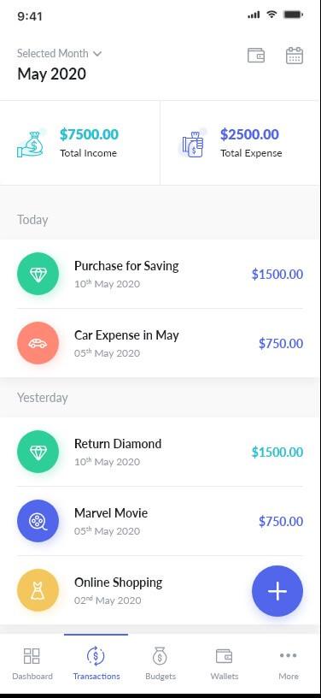Switch to the Dashboard tab
Image resolution: width=321 pixels, height=698 pixels.
pyautogui.click(x=32, y=664)
